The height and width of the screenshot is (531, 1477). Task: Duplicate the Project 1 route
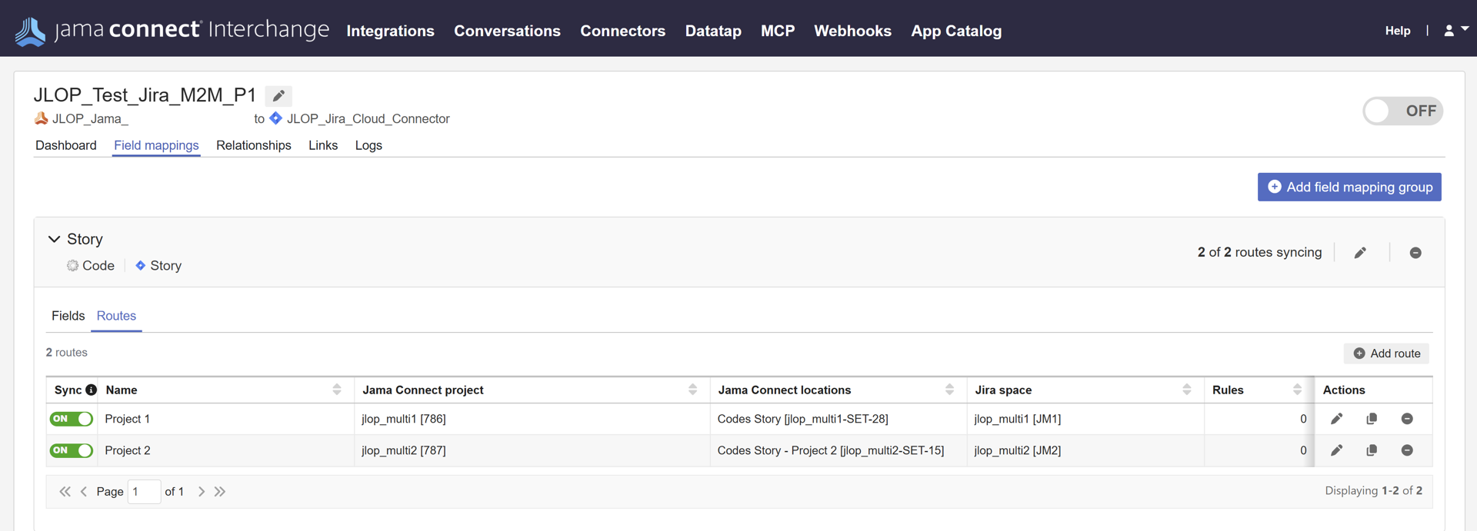point(1372,419)
